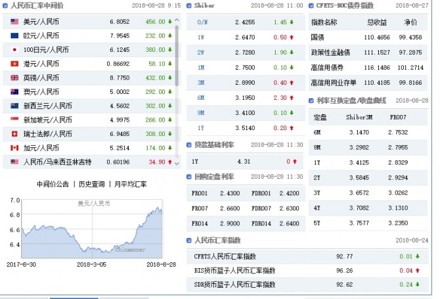
Task: Click the blue icon beside the Shibor heading
Action: pos(189,5)
